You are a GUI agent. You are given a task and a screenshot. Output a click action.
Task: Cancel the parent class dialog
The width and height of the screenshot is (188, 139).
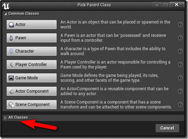167,128
